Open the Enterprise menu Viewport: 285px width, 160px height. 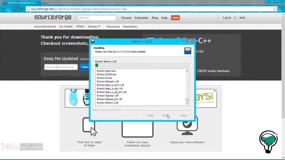click(x=142, y=18)
